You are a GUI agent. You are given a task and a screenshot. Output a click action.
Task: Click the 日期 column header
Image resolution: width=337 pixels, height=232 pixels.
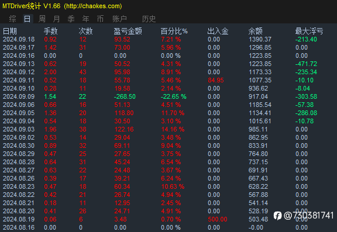(x=10, y=32)
